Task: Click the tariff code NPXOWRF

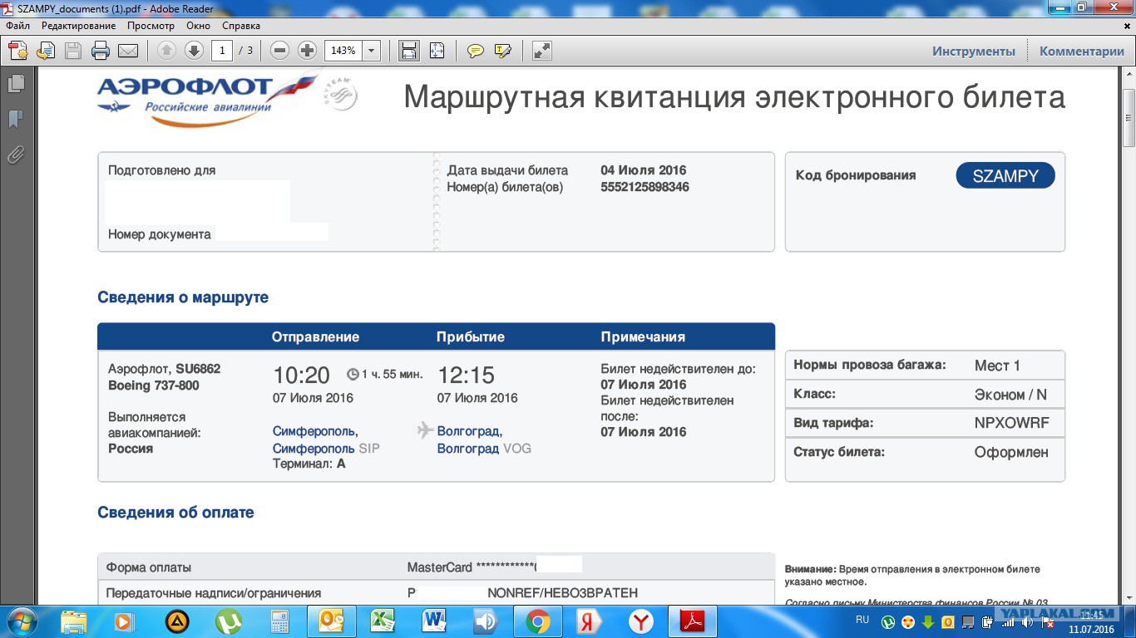Action: [x=1012, y=423]
